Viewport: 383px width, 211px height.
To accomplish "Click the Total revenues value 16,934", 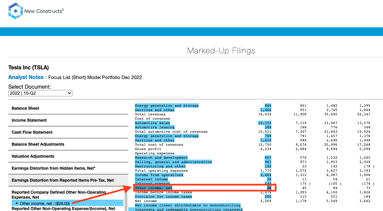I will tap(265, 114).
